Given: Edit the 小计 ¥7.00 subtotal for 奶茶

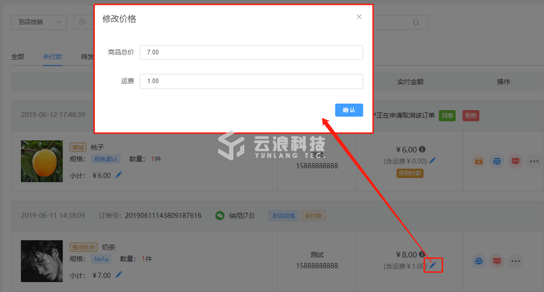Looking at the screenshot, I should (x=119, y=275).
